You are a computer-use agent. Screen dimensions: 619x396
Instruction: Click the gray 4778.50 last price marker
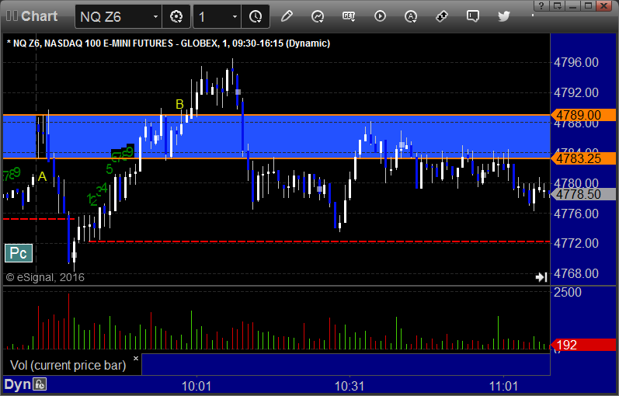[x=583, y=194]
